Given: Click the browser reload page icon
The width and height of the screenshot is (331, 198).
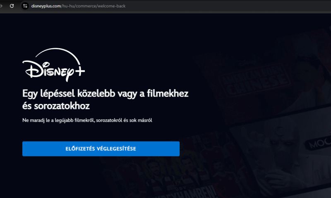Looking at the screenshot, I should pos(12,6).
